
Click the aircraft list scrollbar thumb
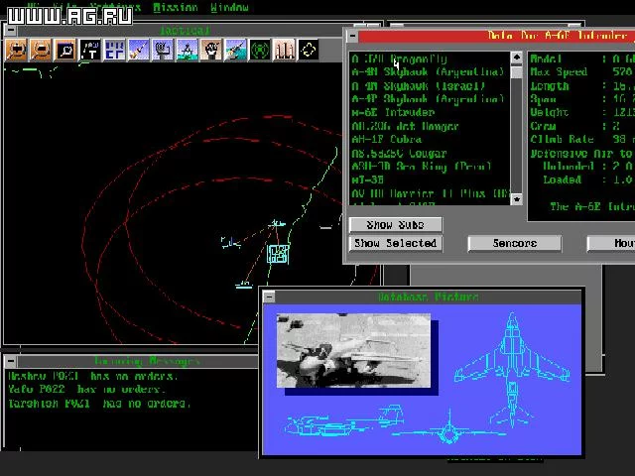tap(516, 72)
